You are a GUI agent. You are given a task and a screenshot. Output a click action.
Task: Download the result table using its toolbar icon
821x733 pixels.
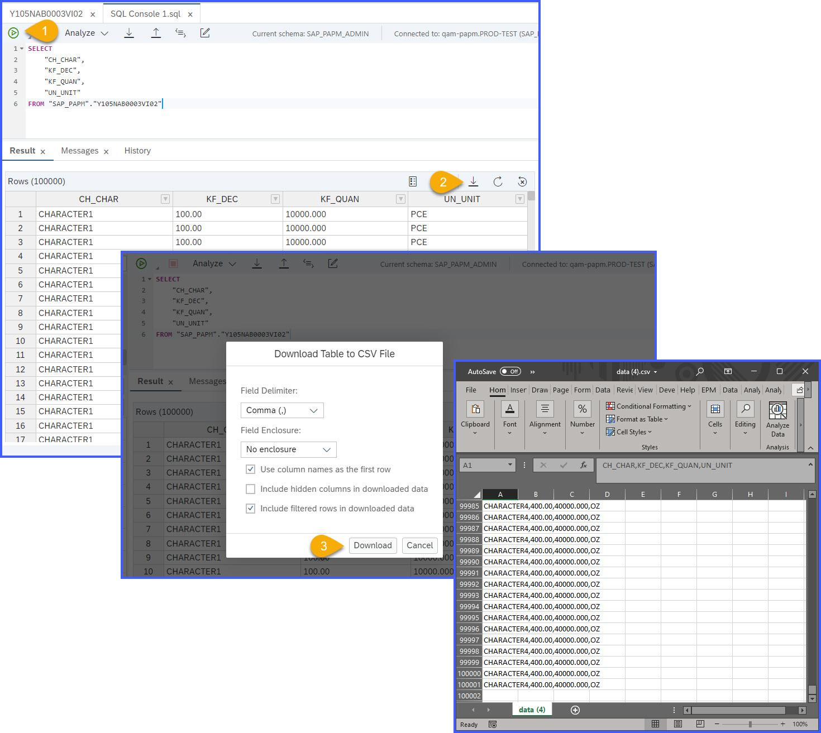tap(474, 181)
